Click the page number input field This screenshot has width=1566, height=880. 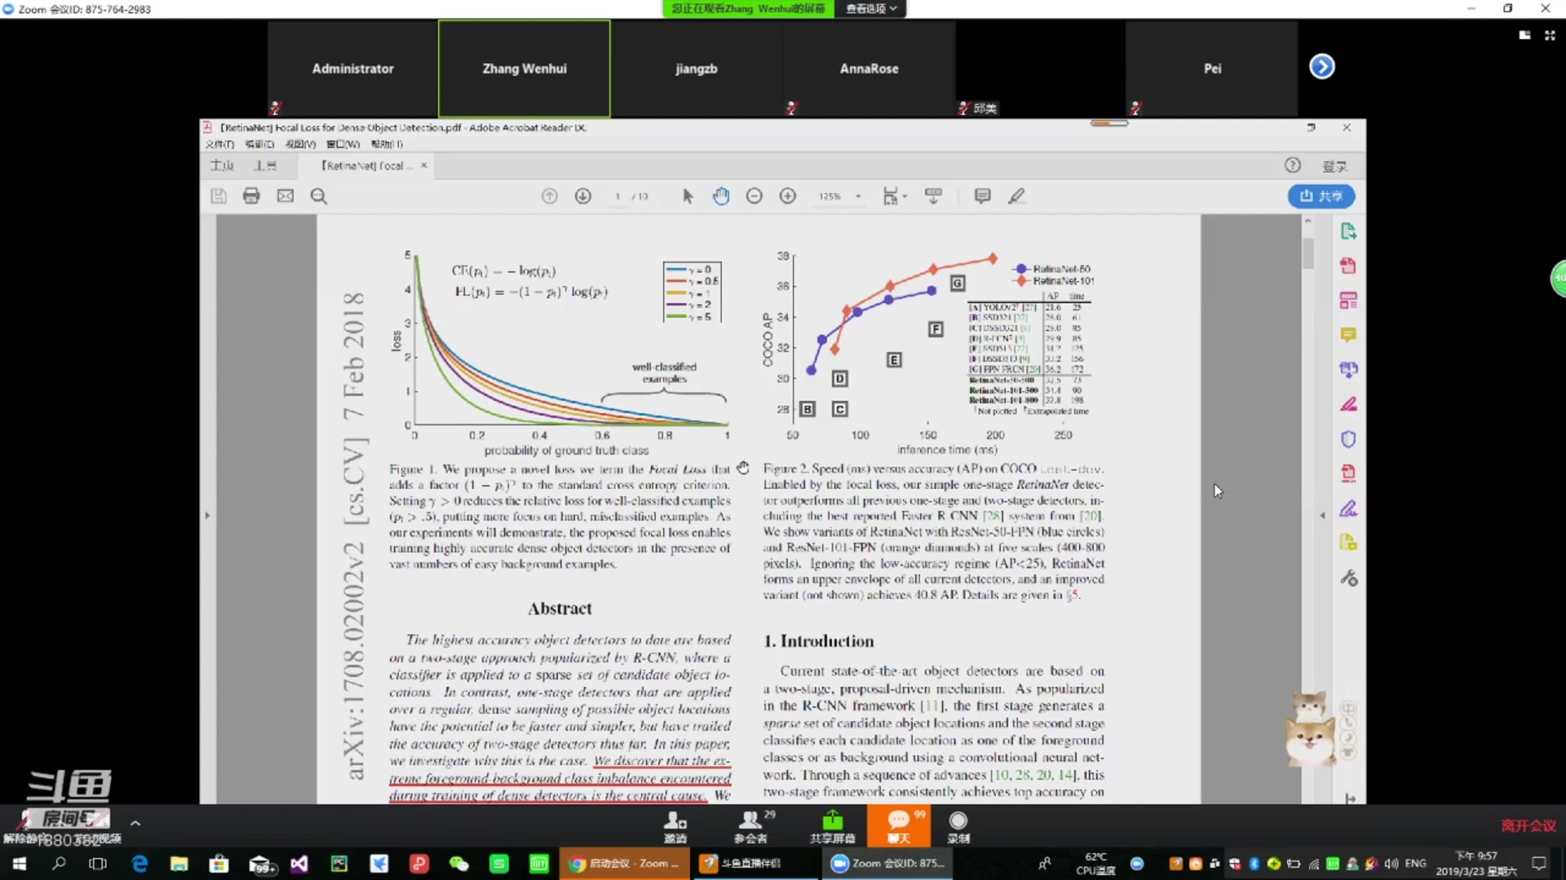(x=619, y=196)
